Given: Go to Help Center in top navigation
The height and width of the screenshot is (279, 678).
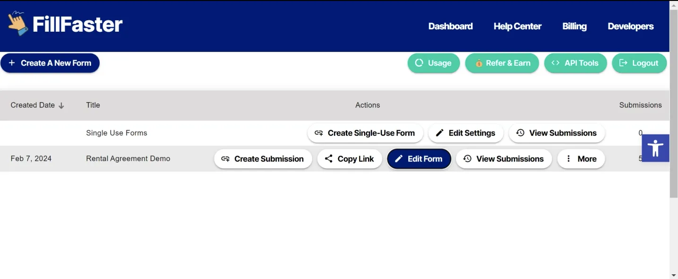Looking at the screenshot, I should (x=517, y=26).
